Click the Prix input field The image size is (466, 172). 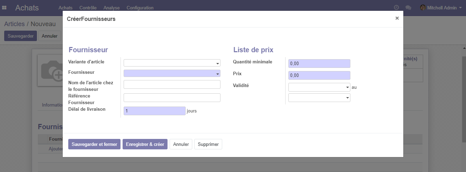319,76
